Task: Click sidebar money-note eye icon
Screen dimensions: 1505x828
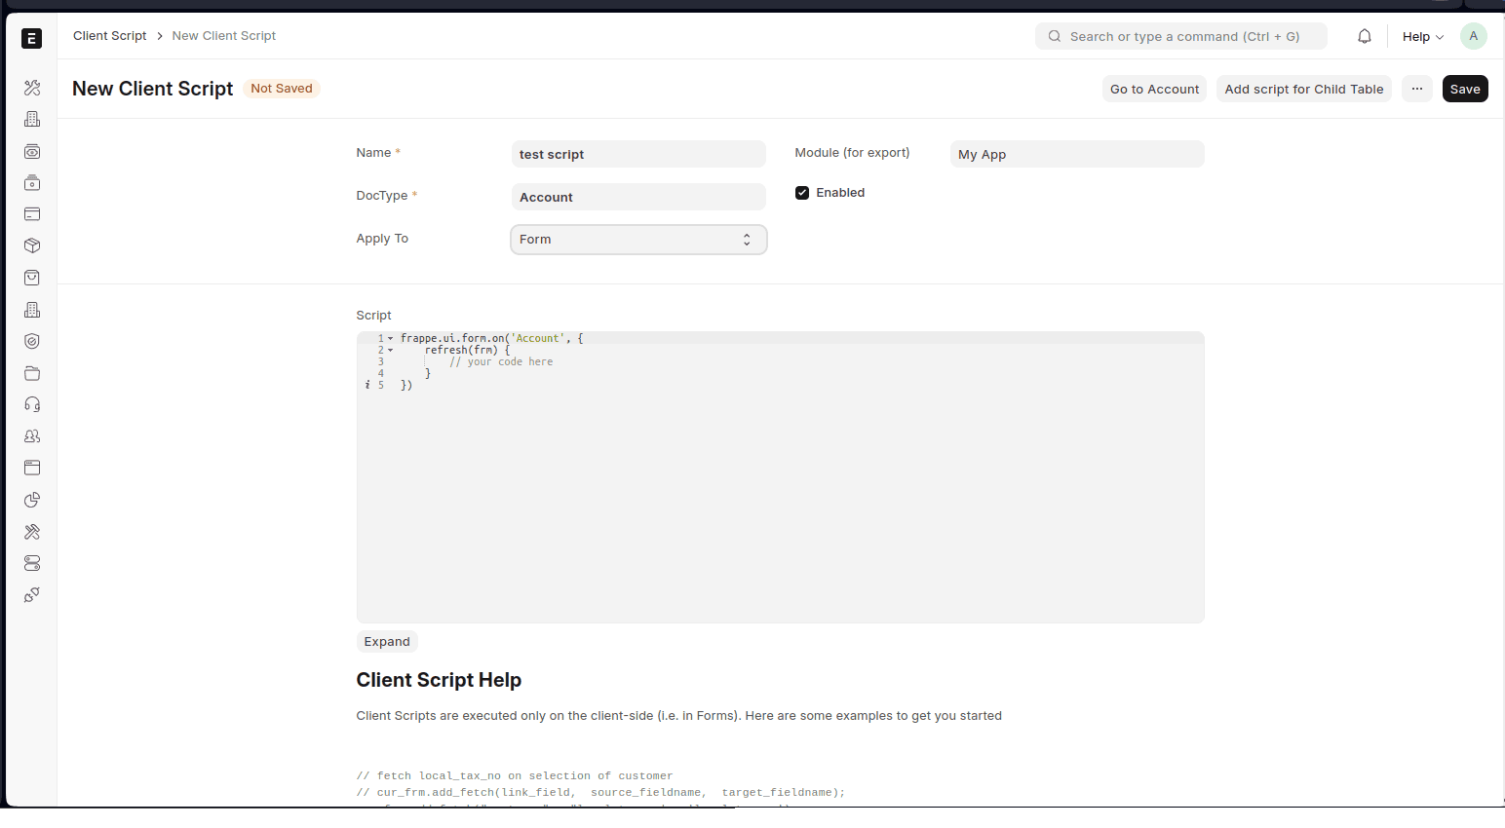Action: [32, 151]
